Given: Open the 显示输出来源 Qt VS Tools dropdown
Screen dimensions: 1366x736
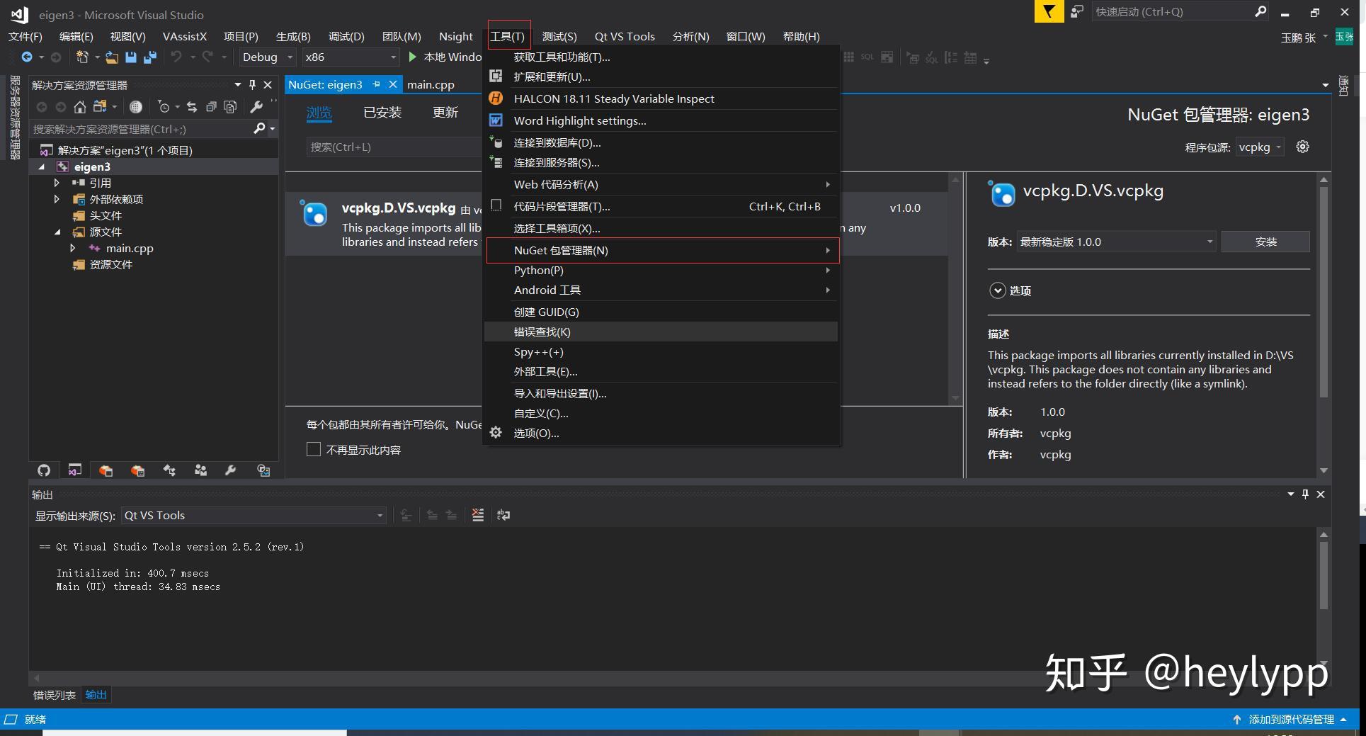Looking at the screenshot, I should coord(254,516).
